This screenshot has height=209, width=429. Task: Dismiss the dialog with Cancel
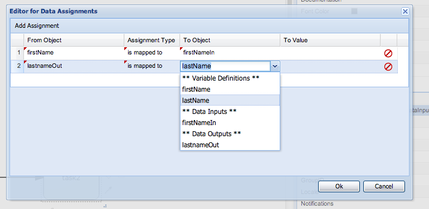pos(384,186)
